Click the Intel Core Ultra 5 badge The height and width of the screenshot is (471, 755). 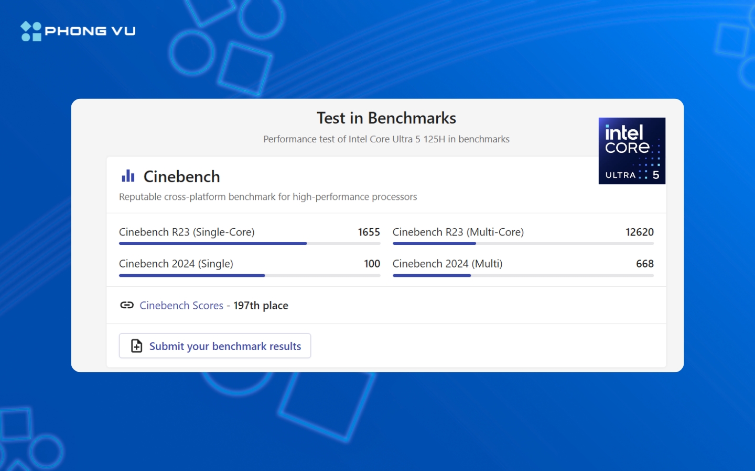point(631,151)
